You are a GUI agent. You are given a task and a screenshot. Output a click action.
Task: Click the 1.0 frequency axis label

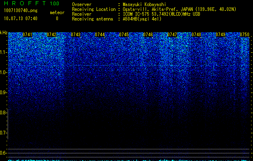point(4,72)
